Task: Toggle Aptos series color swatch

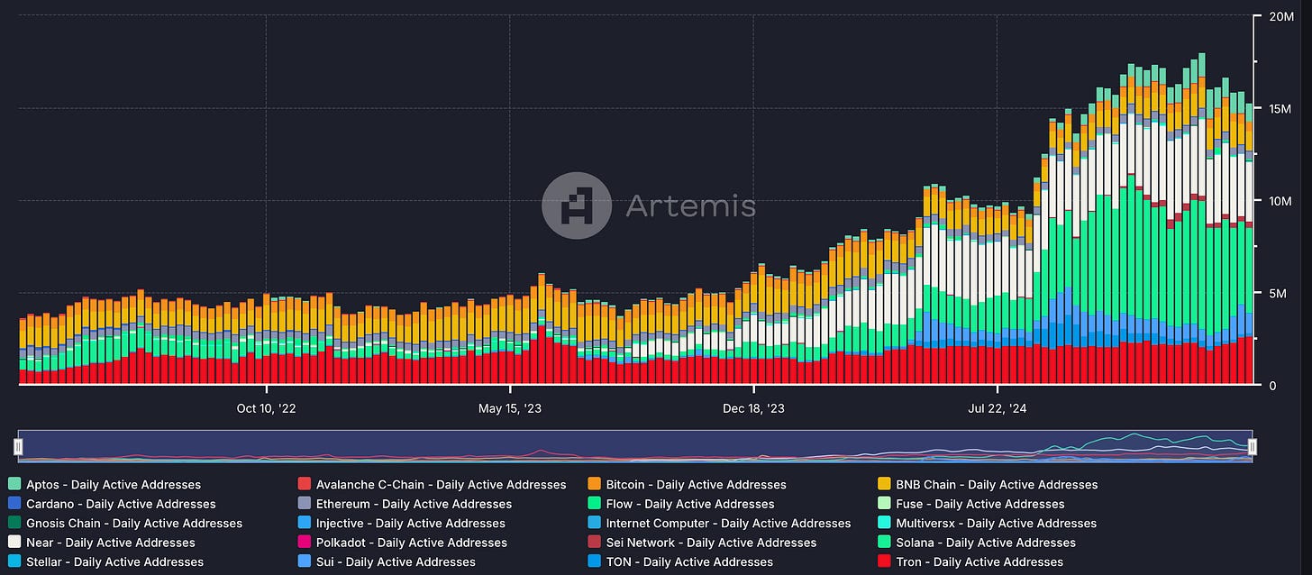Action: click(x=14, y=485)
